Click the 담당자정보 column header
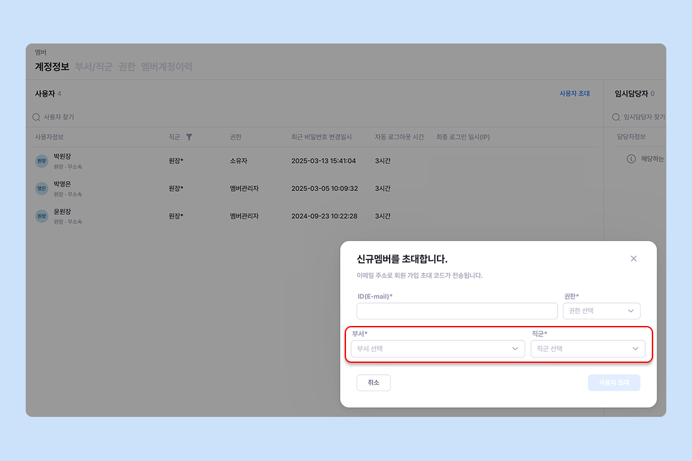The image size is (692, 461). click(x=631, y=137)
